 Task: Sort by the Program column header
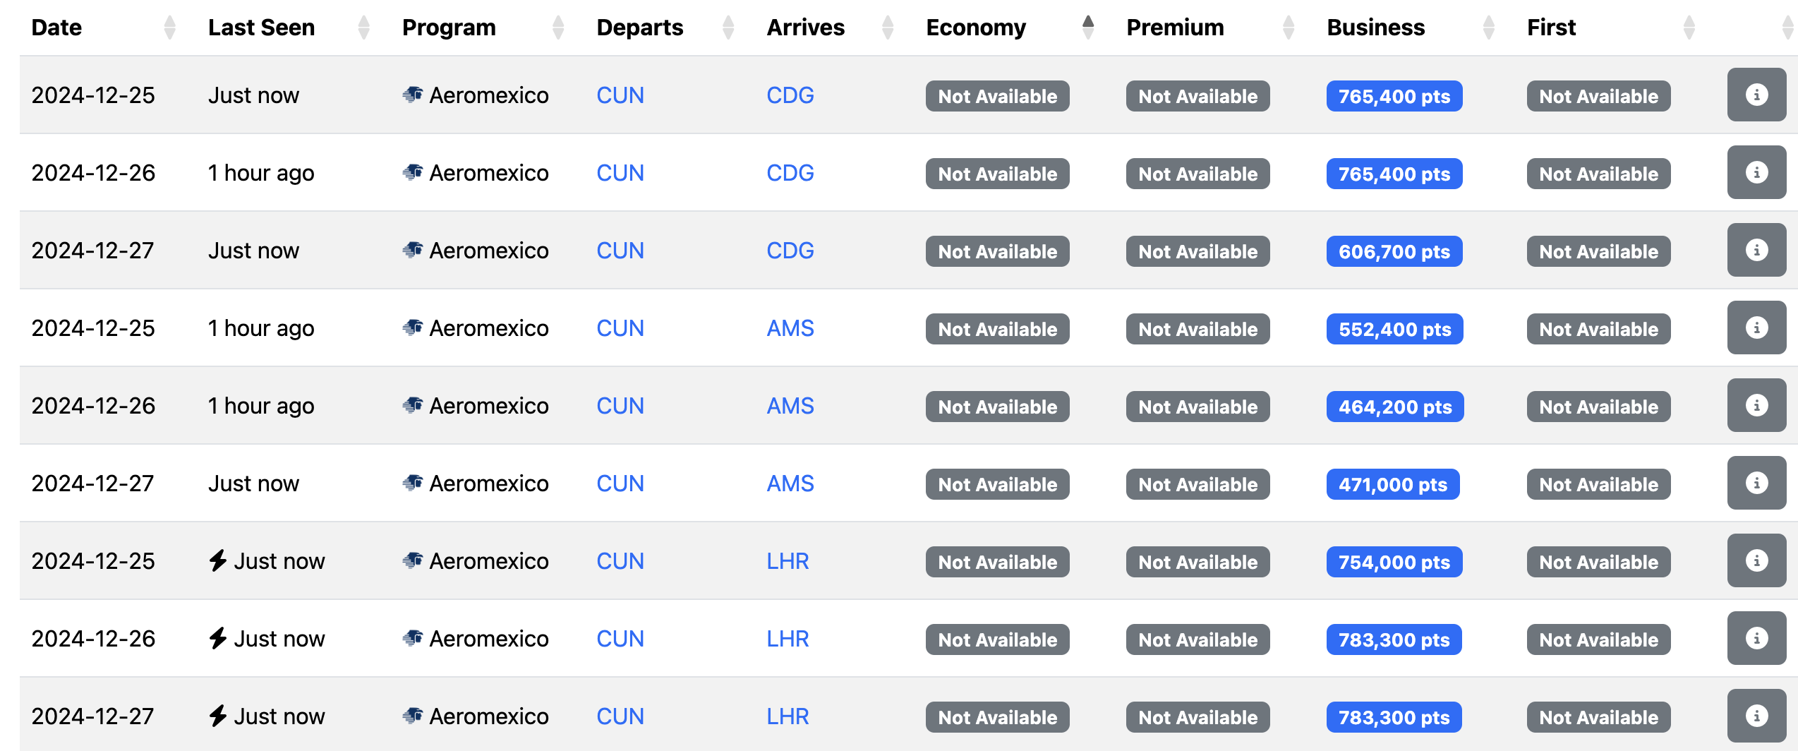[449, 28]
